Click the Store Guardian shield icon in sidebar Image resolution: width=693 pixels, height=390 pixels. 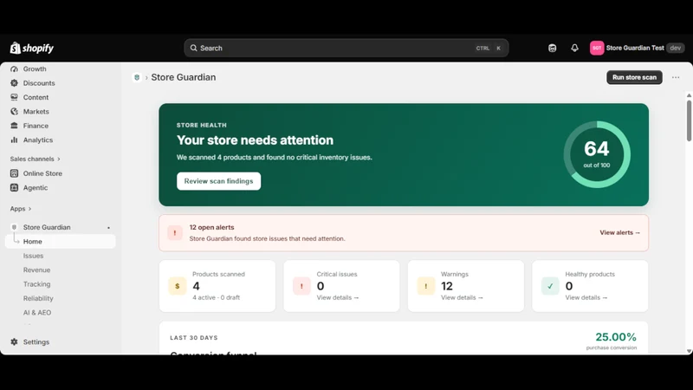[x=14, y=227]
